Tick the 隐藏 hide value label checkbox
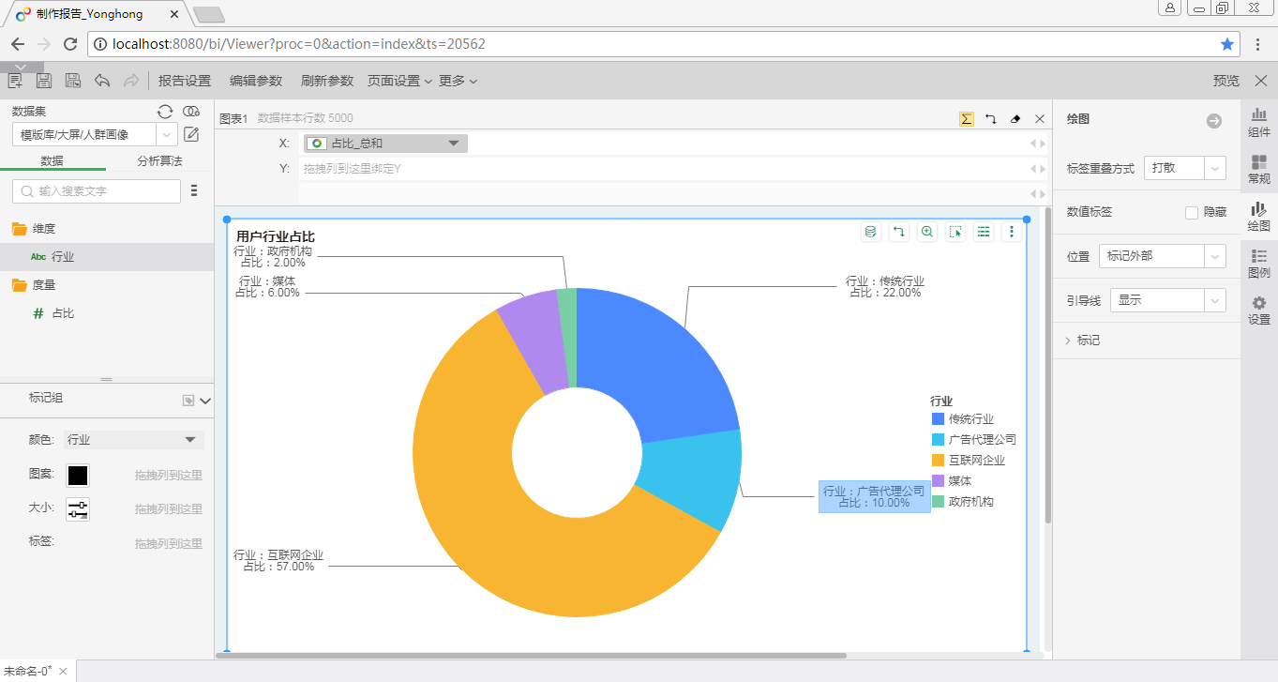 (x=1192, y=213)
